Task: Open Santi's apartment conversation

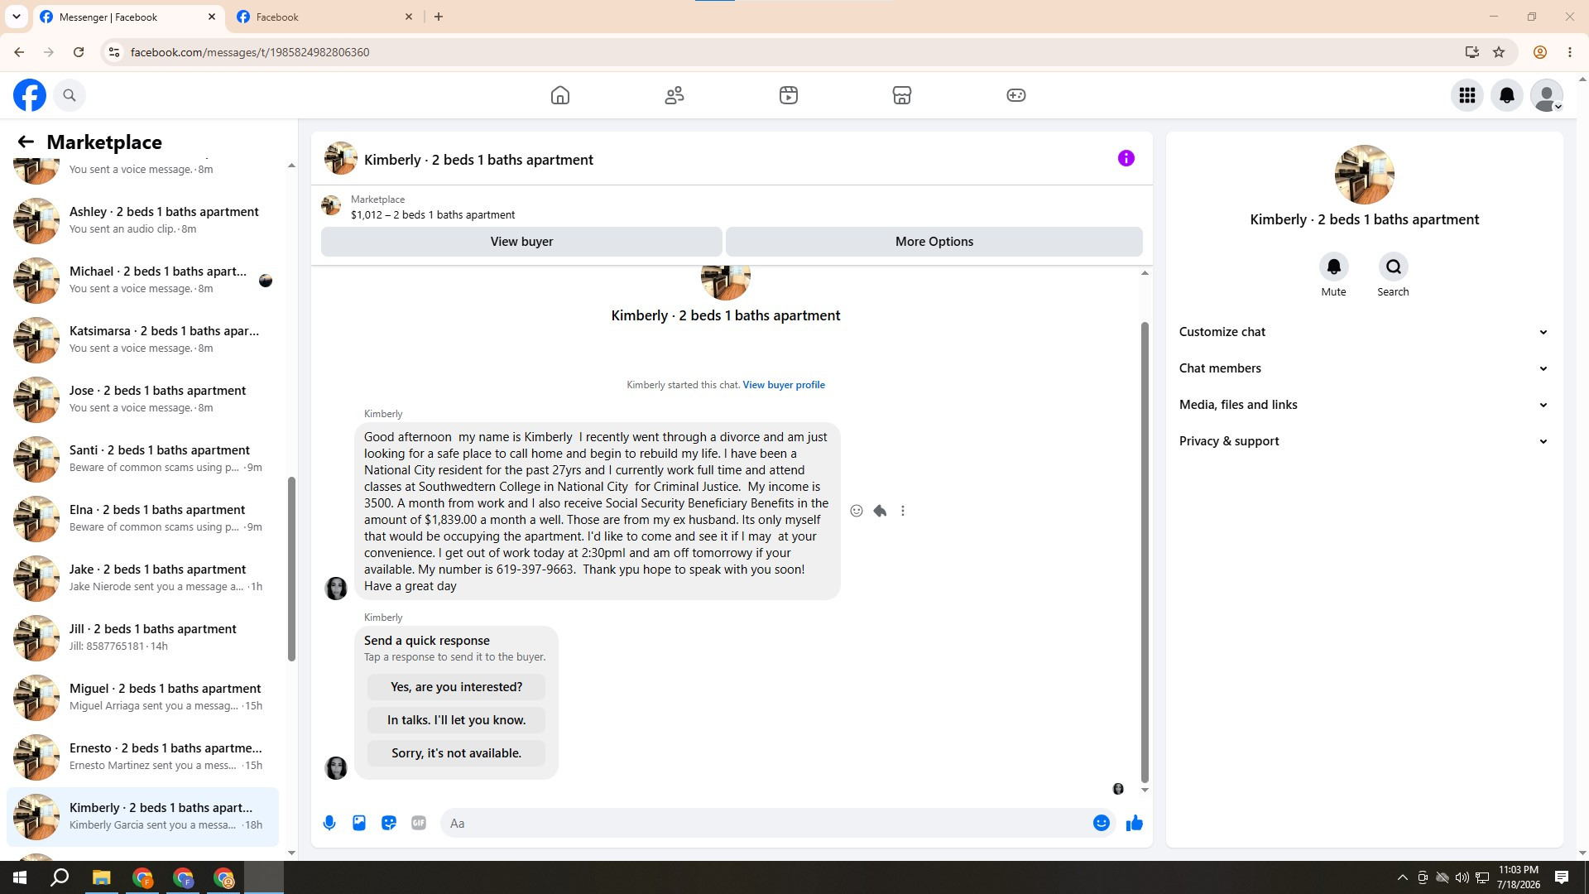Action: [142, 459]
